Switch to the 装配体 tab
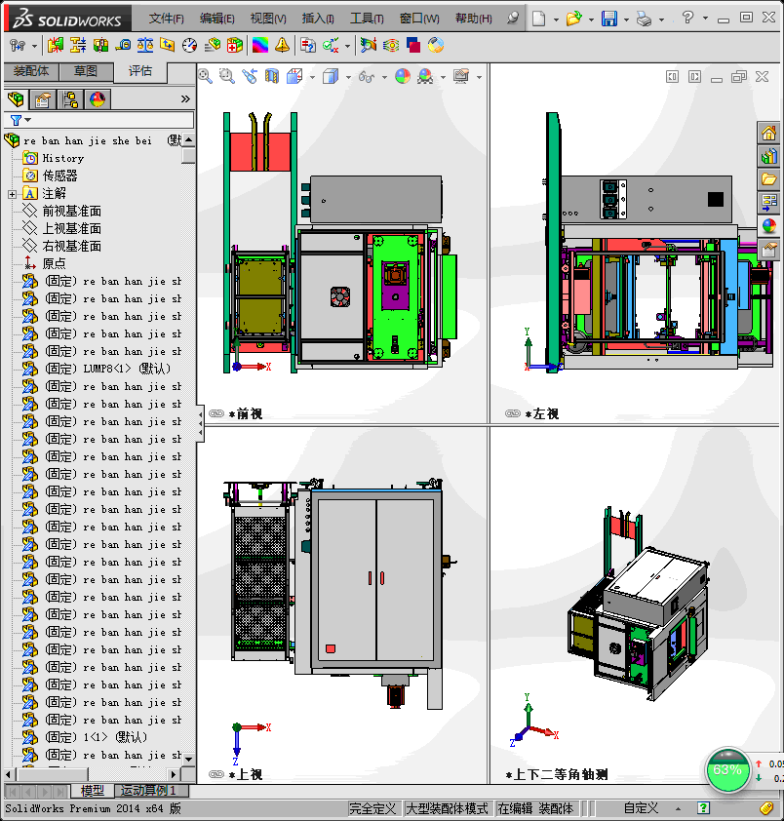784x821 pixels. 31,71
